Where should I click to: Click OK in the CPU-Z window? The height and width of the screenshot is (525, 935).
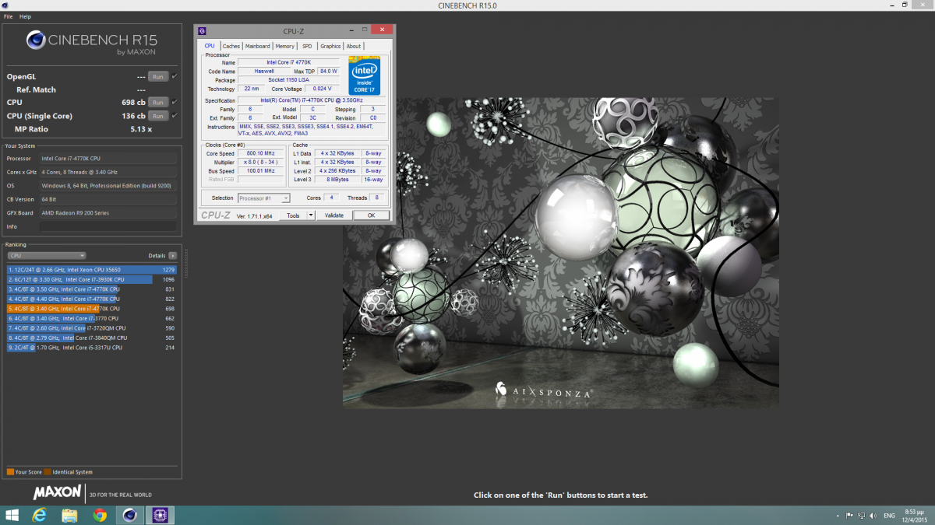pos(371,215)
